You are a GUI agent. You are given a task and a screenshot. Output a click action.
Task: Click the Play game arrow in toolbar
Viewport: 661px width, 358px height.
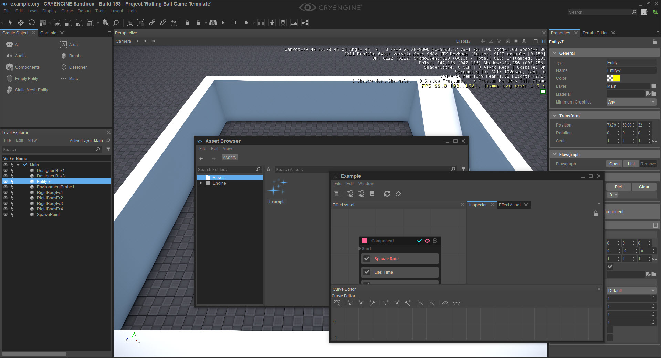223,23
